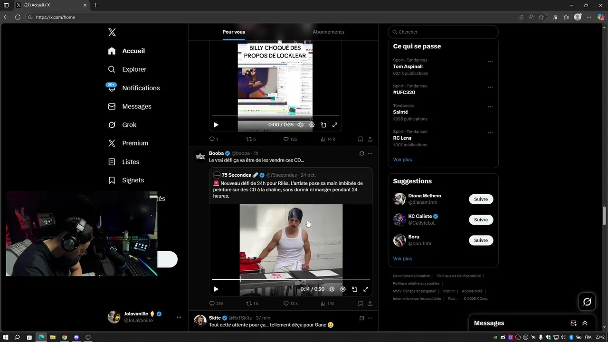Expand the Messages drawer
Image resolution: width=608 pixels, height=342 pixels.
point(585,323)
